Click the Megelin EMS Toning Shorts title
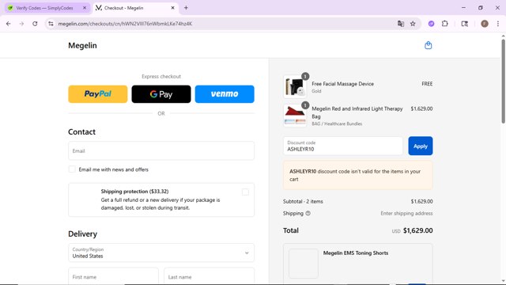506x285 pixels. pos(356,253)
